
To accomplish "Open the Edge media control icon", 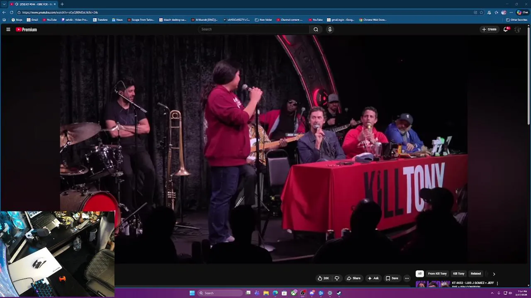I will point(489,12).
